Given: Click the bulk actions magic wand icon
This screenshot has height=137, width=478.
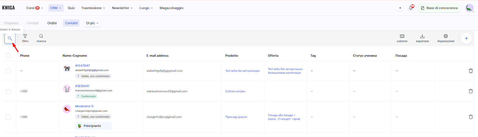Looking at the screenshot, I should [x=10, y=38].
